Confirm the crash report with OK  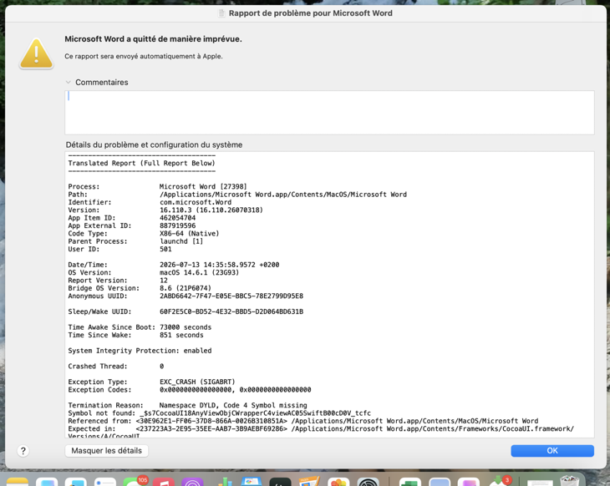tap(552, 451)
